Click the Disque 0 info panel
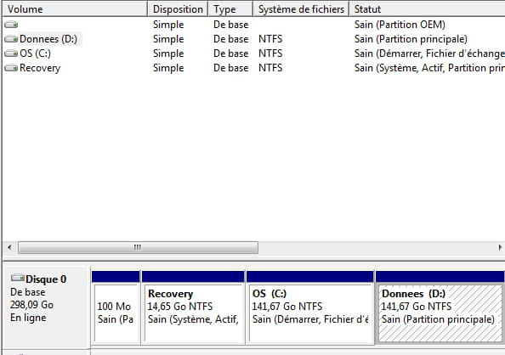 click(47, 307)
